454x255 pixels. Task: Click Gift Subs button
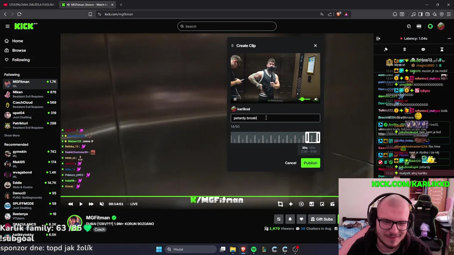tap(322, 219)
